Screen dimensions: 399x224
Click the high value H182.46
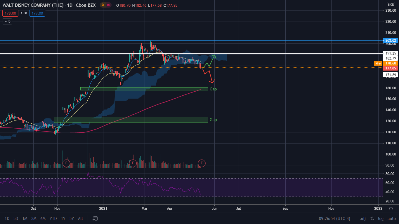(x=139, y=6)
